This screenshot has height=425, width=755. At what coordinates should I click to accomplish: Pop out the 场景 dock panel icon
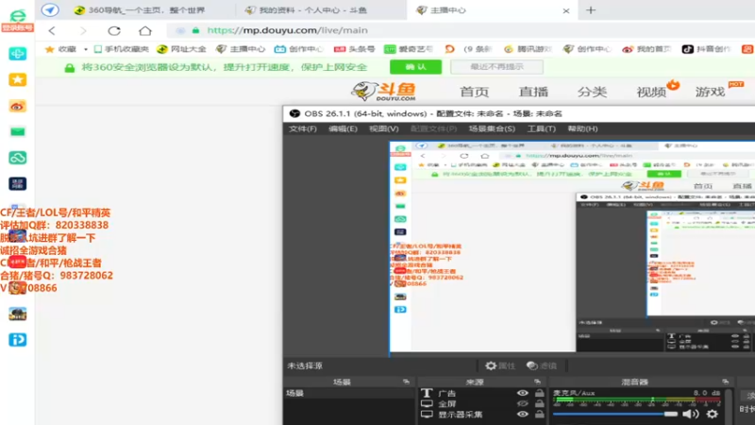pos(406,382)
